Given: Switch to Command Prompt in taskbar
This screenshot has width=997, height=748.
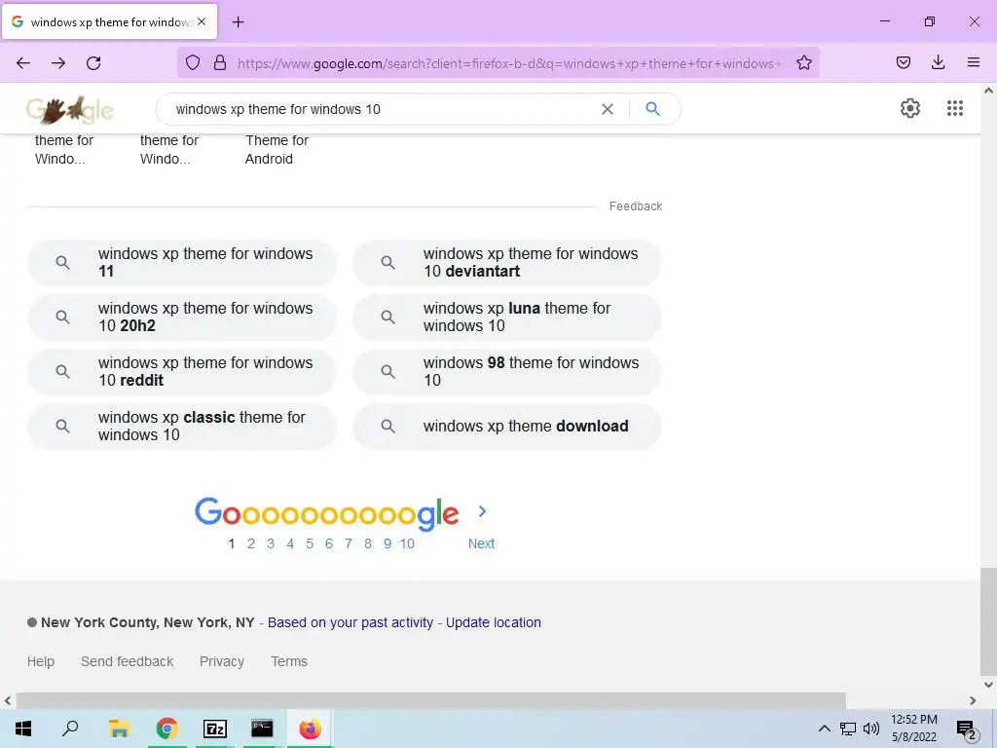Looking at the screenshot, I should pos(262,729).
